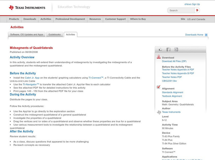
Task: Open the Activities navigation menu
Action: [x=46, y=19]
